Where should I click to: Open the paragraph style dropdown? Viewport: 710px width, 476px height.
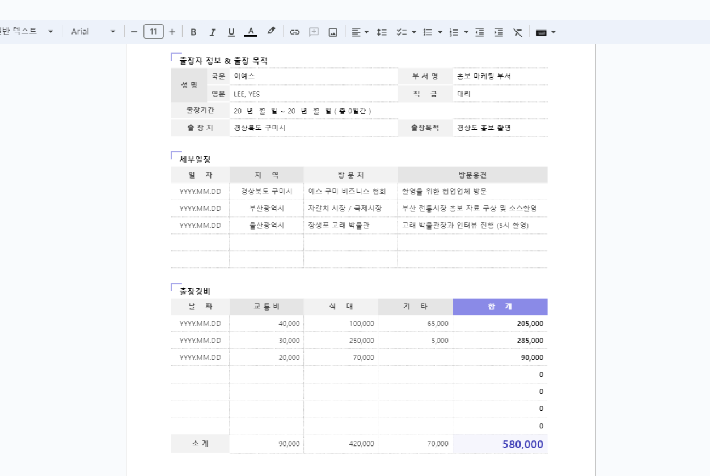tap(27, 32)
